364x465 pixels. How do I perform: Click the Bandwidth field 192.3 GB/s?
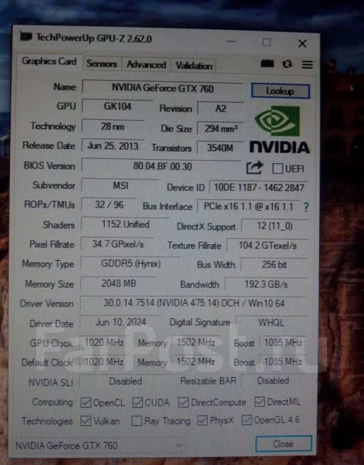pos(266,285)
